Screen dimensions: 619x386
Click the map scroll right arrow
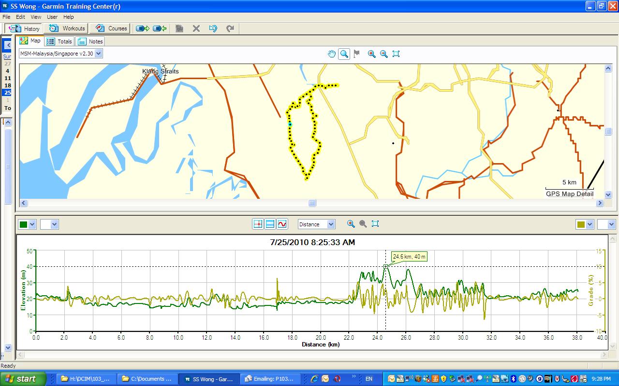click(600, 203)
